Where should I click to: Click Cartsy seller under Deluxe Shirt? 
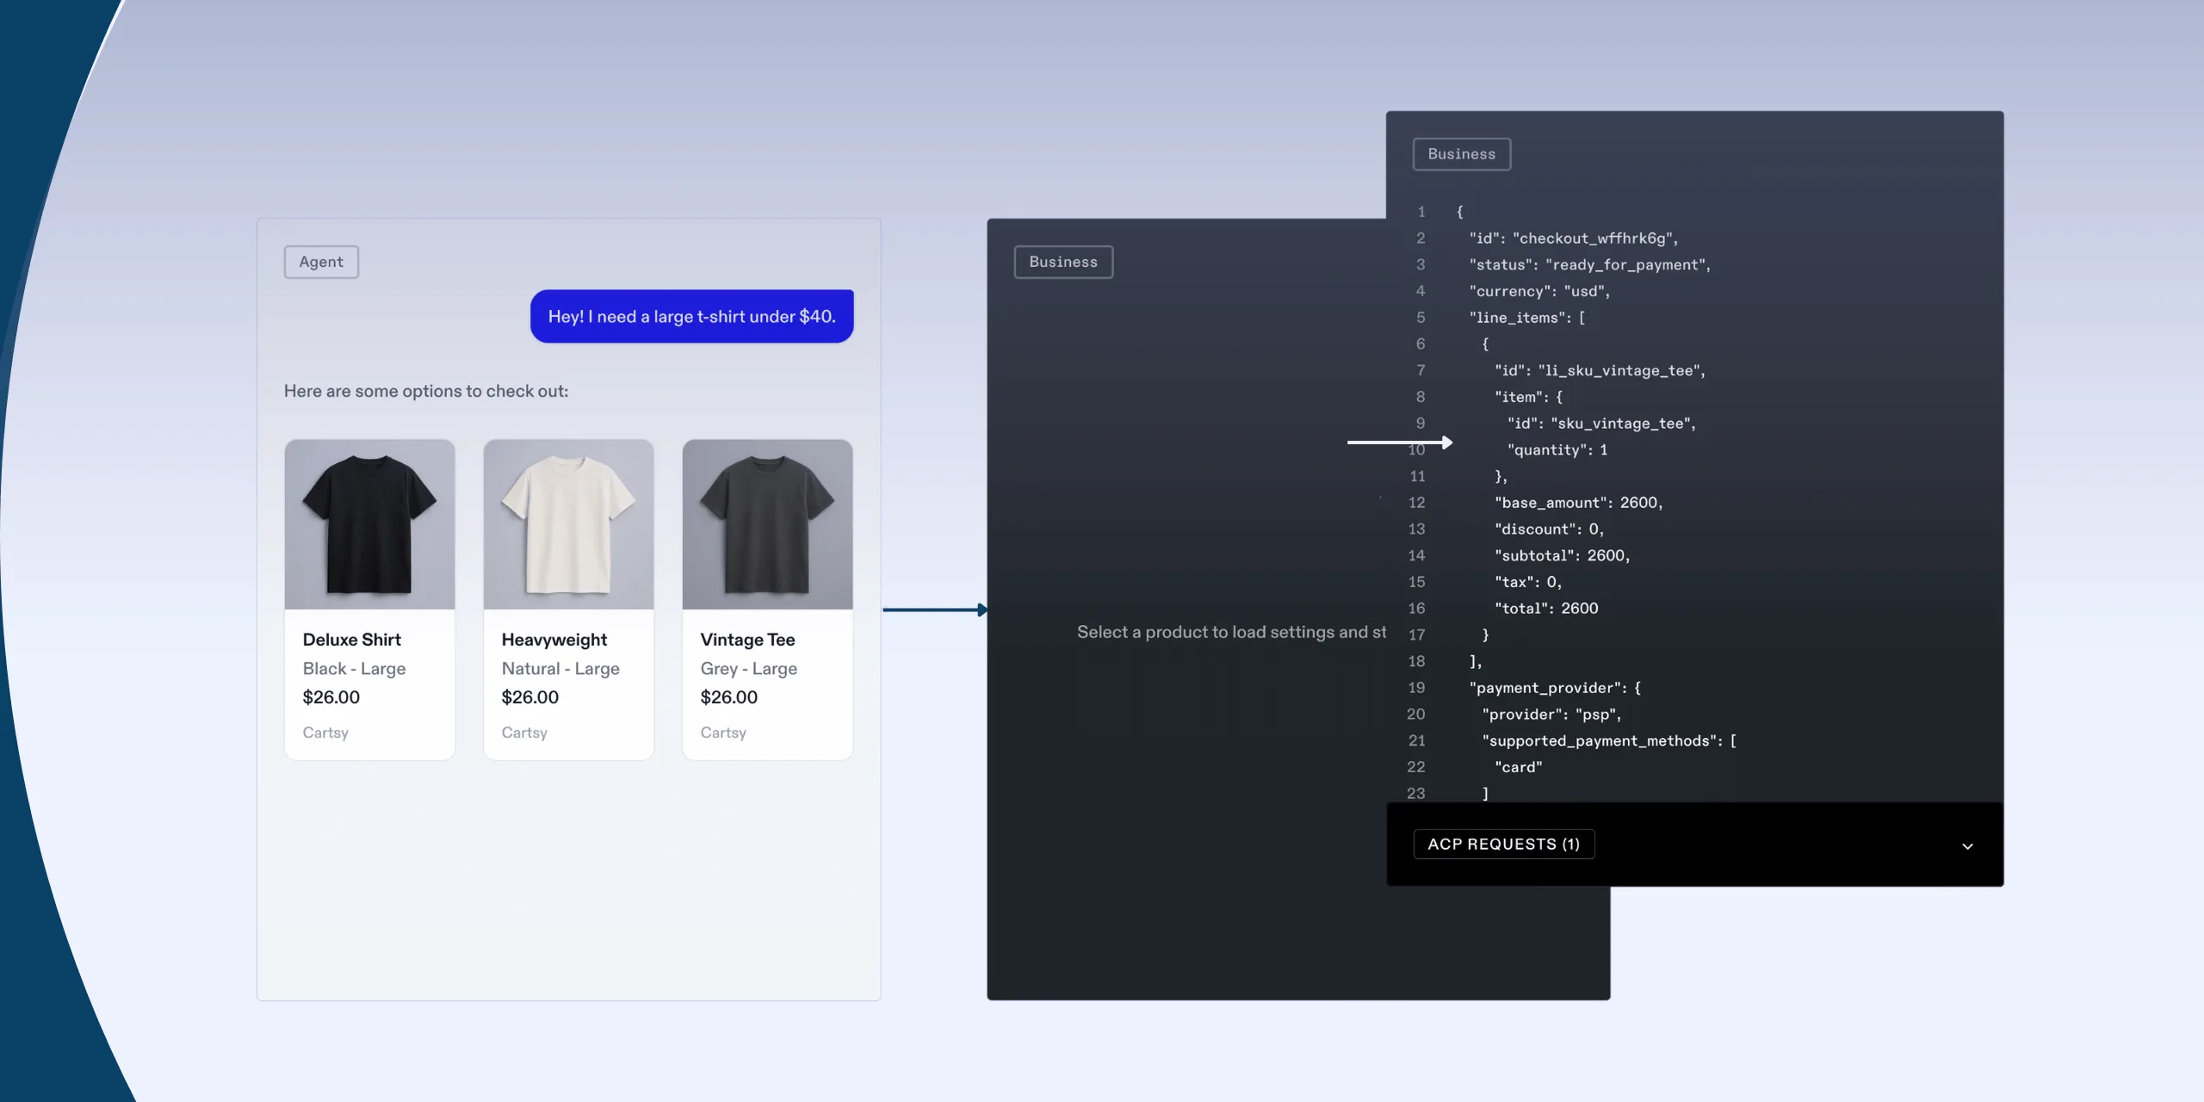[325, 733]
